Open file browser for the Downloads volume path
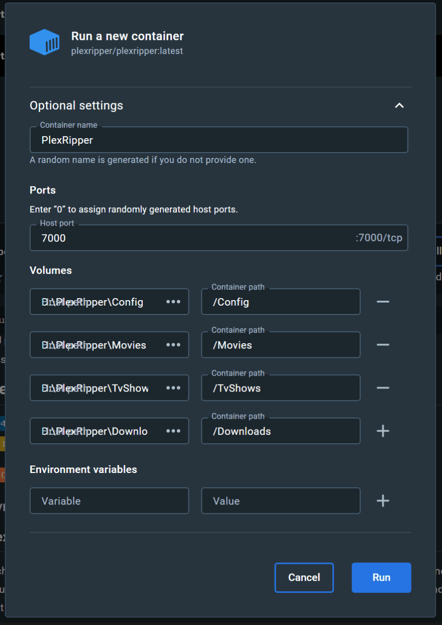This screenshot has width=442, height=625. (x=173, y=430)
